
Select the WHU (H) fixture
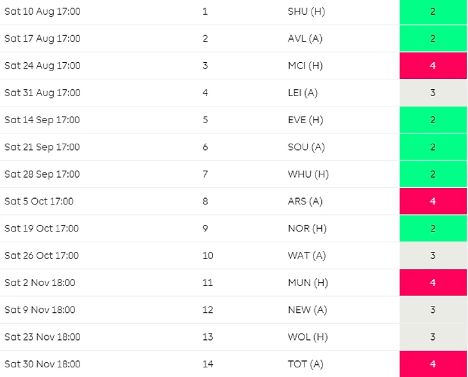[x=308, y=174]
